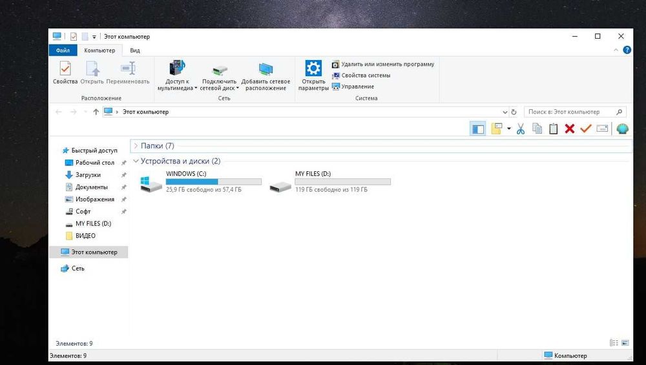
Task: Click the back navigation arrow
Action: click(x=59, y=112)
